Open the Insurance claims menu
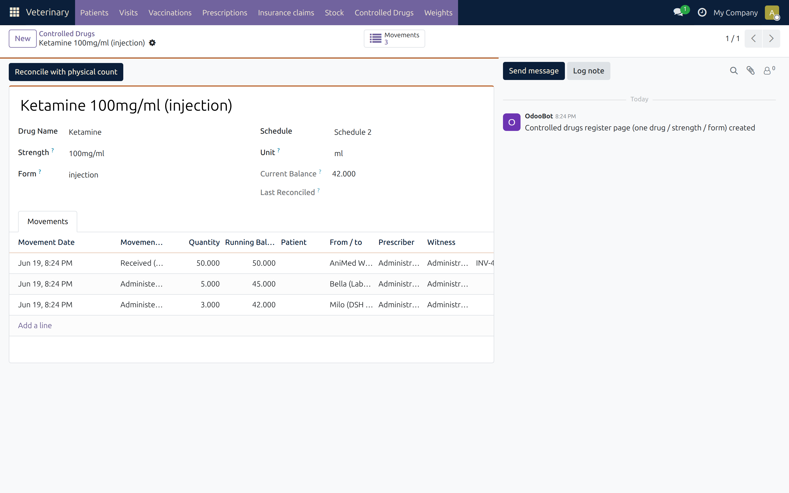Image resolution: width=789 pixels, height=493 pixels. 286,12
